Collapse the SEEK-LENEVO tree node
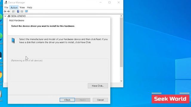 [5, 16]
